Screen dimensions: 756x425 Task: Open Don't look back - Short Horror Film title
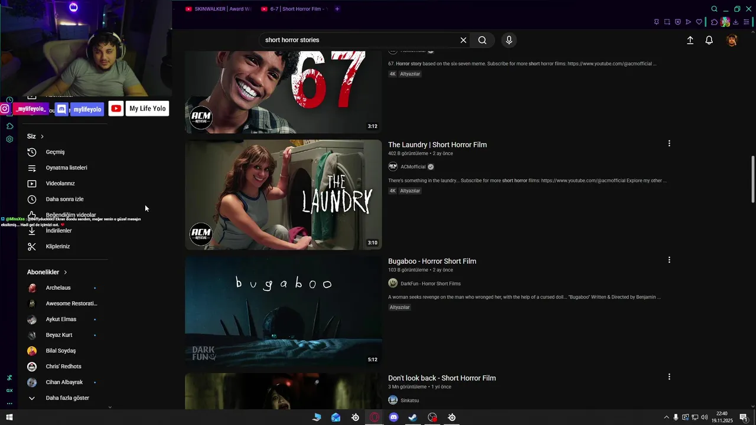pos(442,378)
